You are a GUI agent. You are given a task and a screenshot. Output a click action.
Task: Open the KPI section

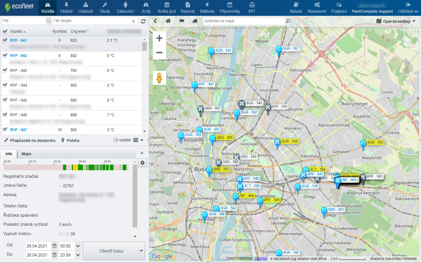coord(252,8)
